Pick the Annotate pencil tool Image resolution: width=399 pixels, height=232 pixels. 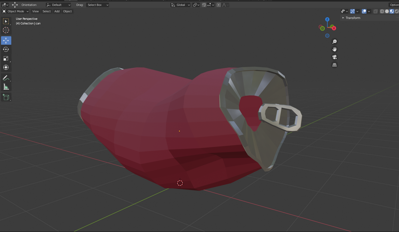click(6, 78)
